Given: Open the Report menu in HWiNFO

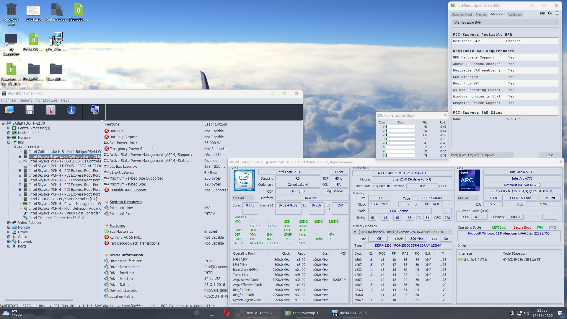Looking at the screenshot, I should click(x=26, y=100).
